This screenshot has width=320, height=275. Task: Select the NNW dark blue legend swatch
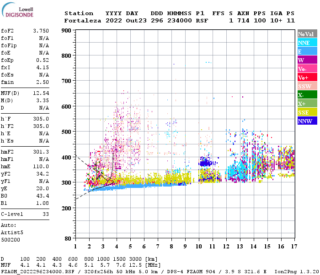click(x=307, y=121)
